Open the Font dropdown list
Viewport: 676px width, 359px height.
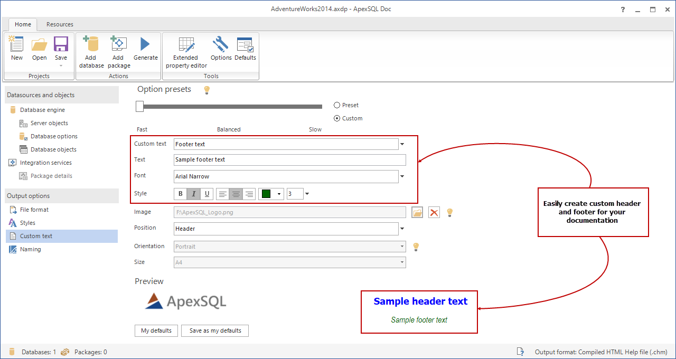point(402,176)
